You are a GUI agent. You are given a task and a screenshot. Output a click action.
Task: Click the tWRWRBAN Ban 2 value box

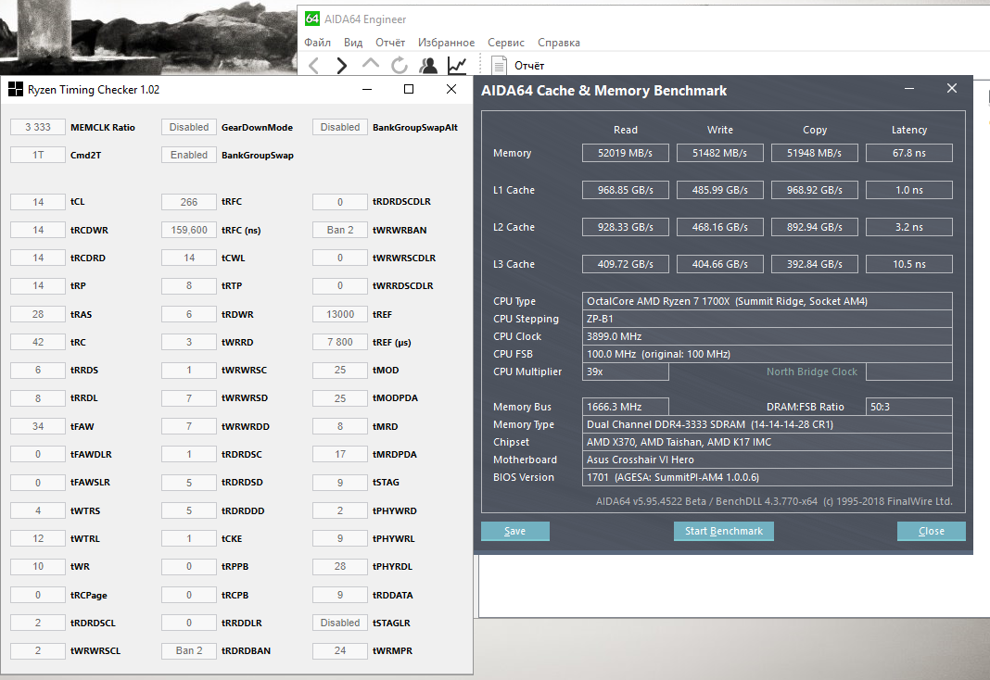(x=339, y=230)
